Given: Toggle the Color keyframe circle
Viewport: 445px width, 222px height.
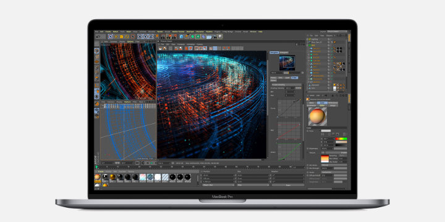Looking at the screenshot, I should click(x=307, y=131).
